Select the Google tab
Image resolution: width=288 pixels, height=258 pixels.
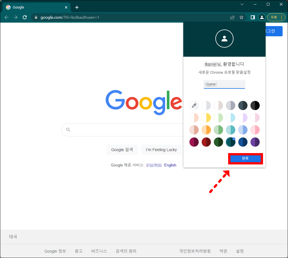pos(37,7)
